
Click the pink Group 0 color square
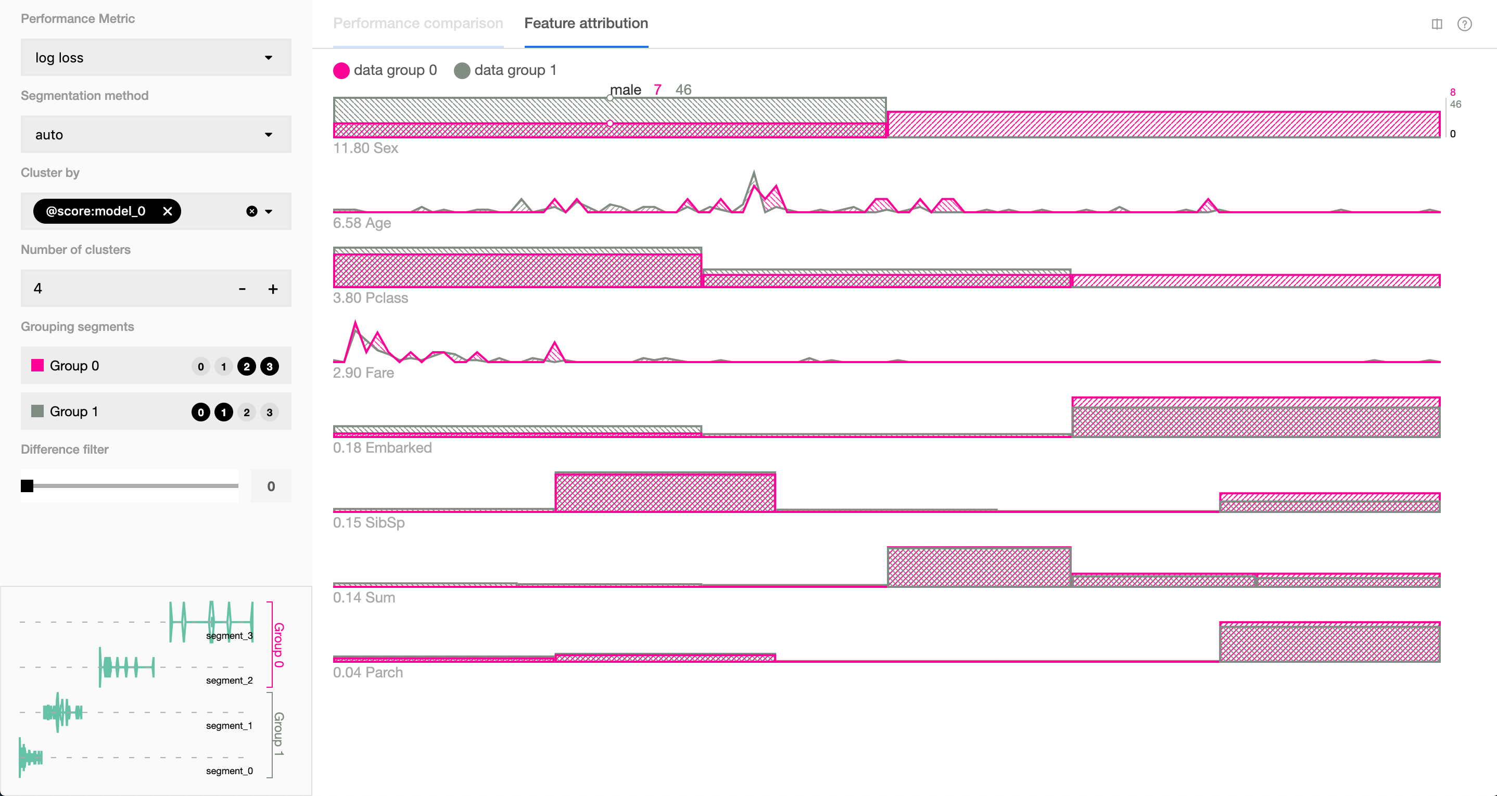point(37,365)
